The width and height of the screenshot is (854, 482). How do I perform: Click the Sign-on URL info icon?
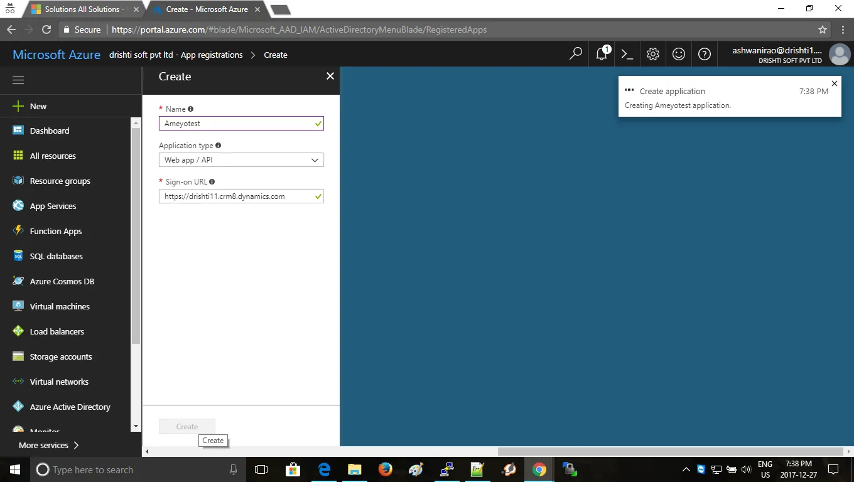coord(212,182)
